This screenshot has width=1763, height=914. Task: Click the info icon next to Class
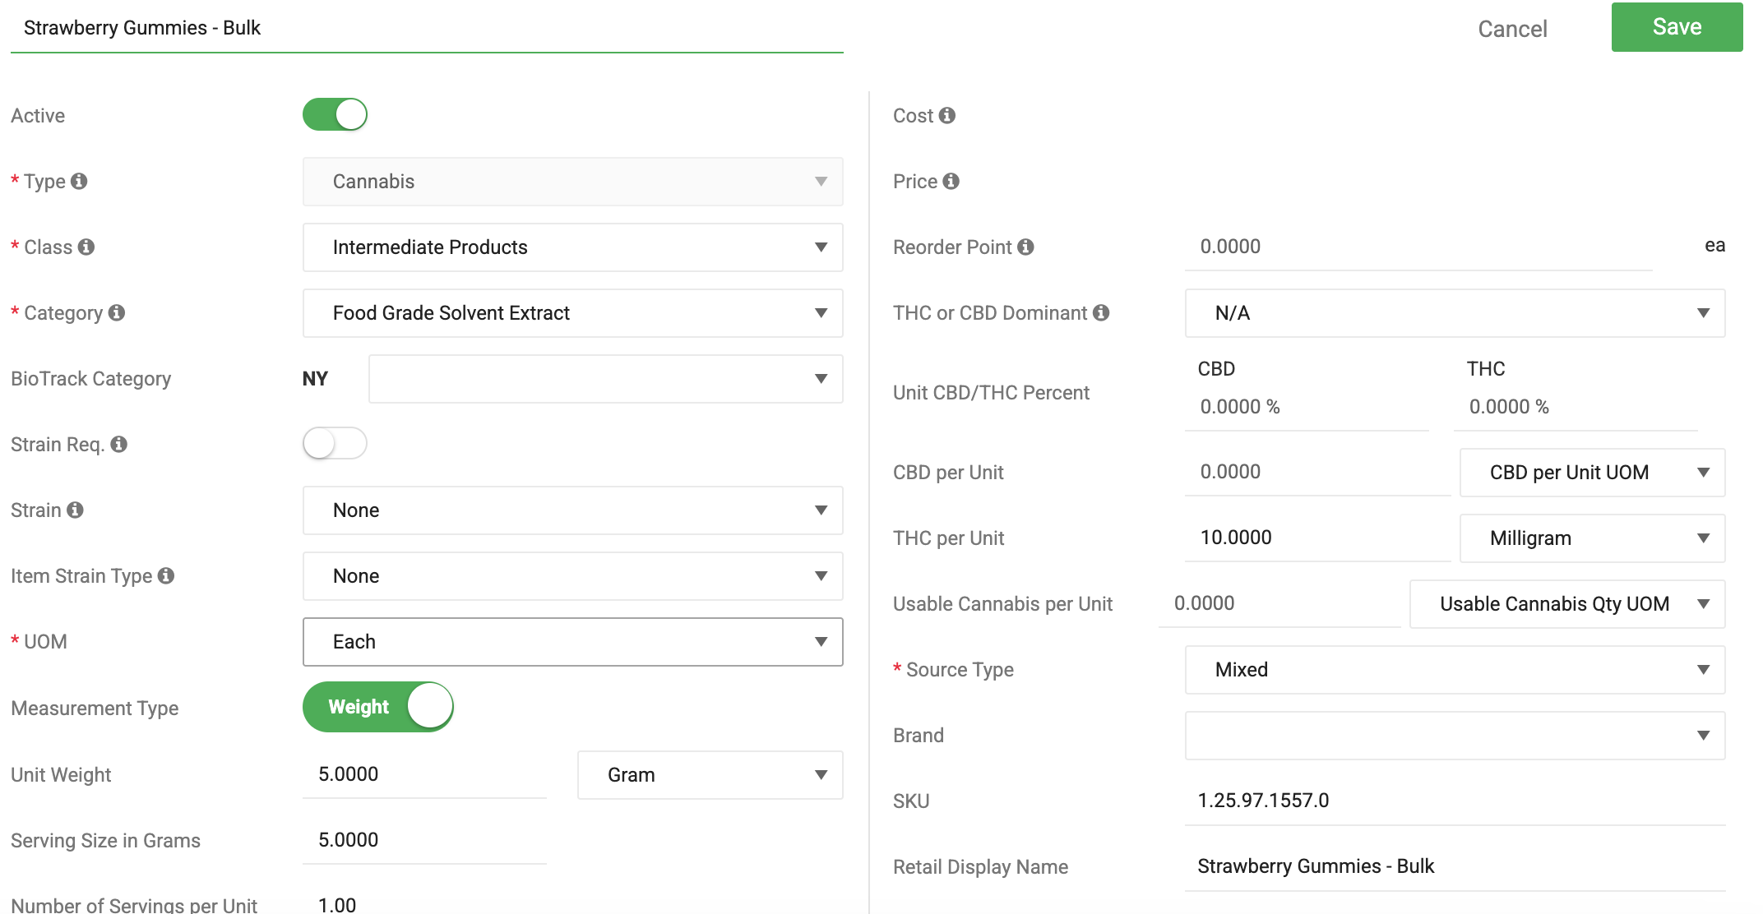coord(86,247)
